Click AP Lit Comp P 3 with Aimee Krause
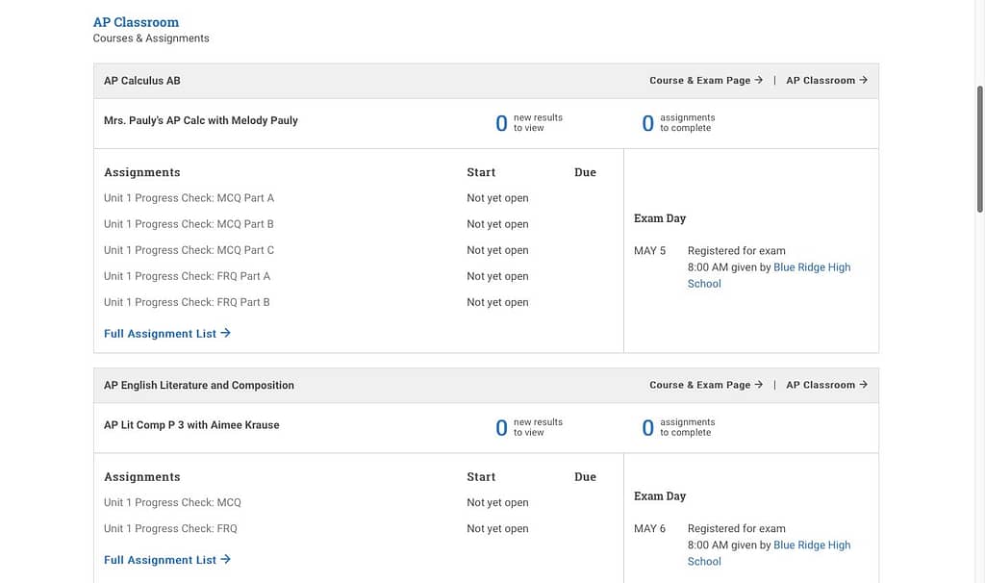The image size is (985, 583). [191, 424]
